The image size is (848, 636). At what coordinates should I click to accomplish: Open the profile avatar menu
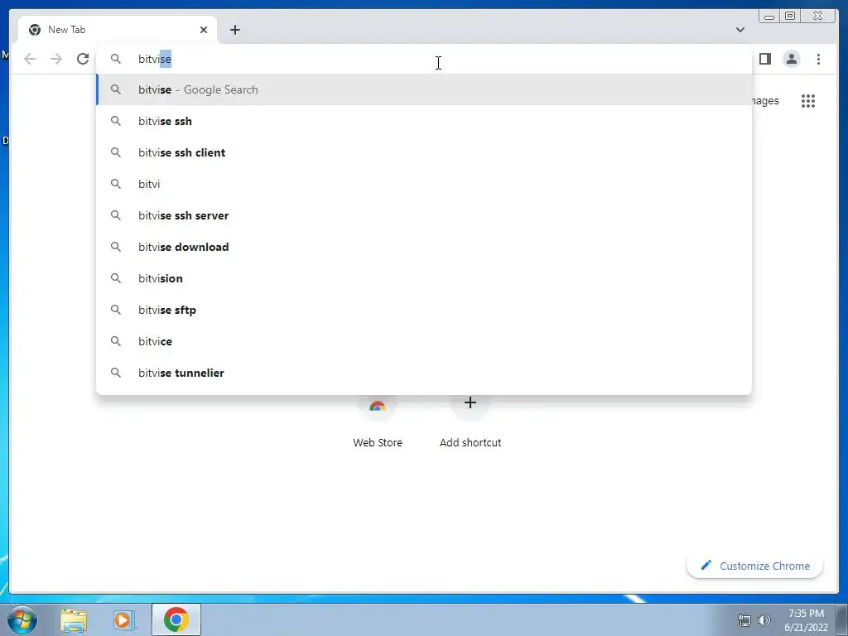pyautogui.click(x=791, y=59)
